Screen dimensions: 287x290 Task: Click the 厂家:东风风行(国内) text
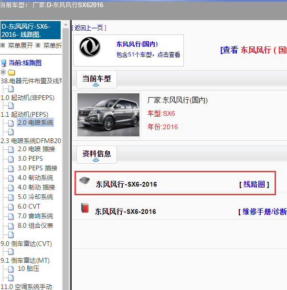click(x=178, y=100)
